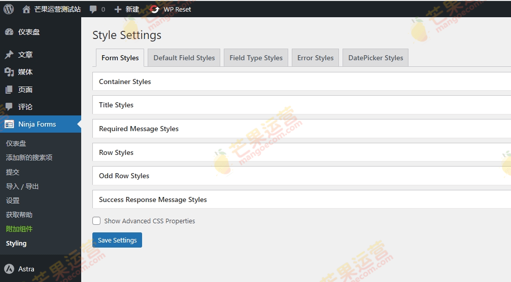
Task: Click the Save Settings button
Action: (117, 240)
